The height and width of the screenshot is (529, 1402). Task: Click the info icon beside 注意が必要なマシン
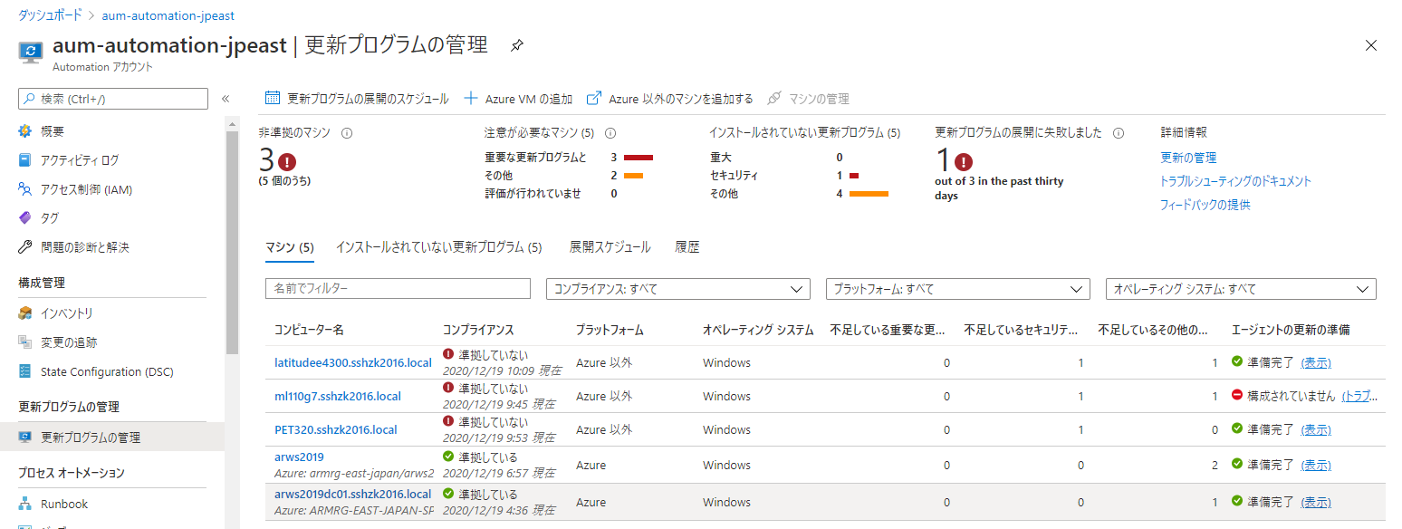tap(610, 133)
